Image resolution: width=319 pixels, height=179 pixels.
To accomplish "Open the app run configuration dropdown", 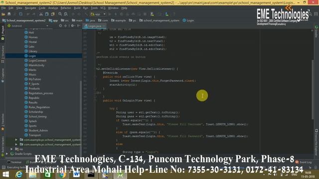I will [98, 14].
